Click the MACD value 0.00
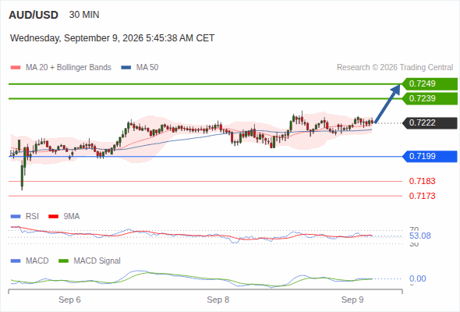The height and width of the screenshot is (312, 460). coord(417,278)
